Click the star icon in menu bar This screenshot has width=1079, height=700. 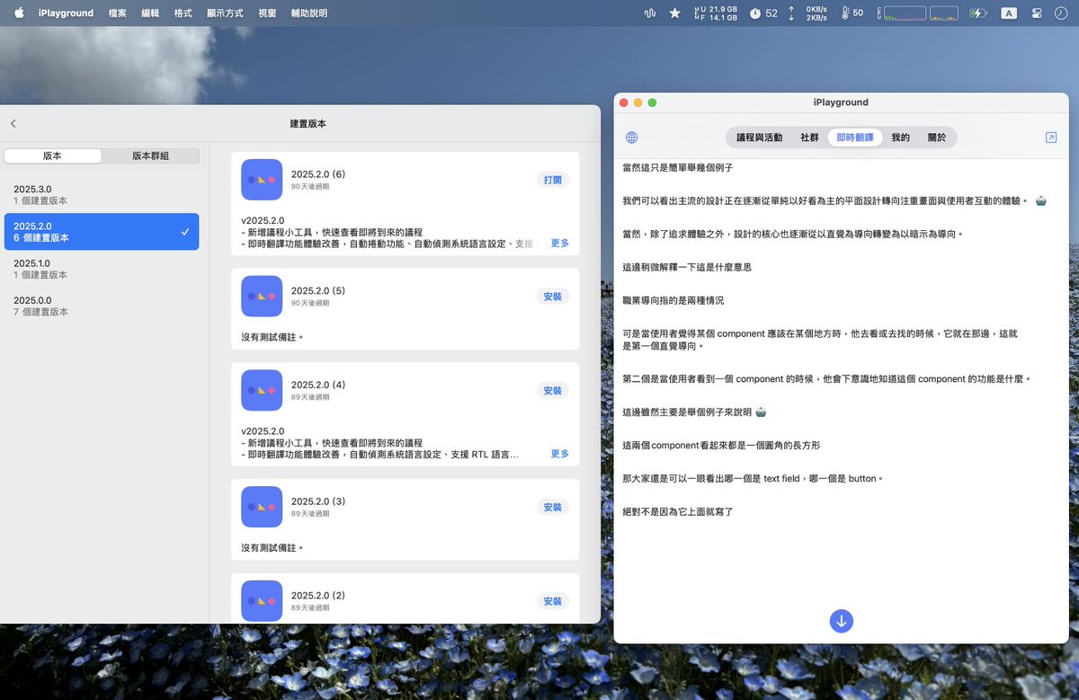(x=675, y=13)
